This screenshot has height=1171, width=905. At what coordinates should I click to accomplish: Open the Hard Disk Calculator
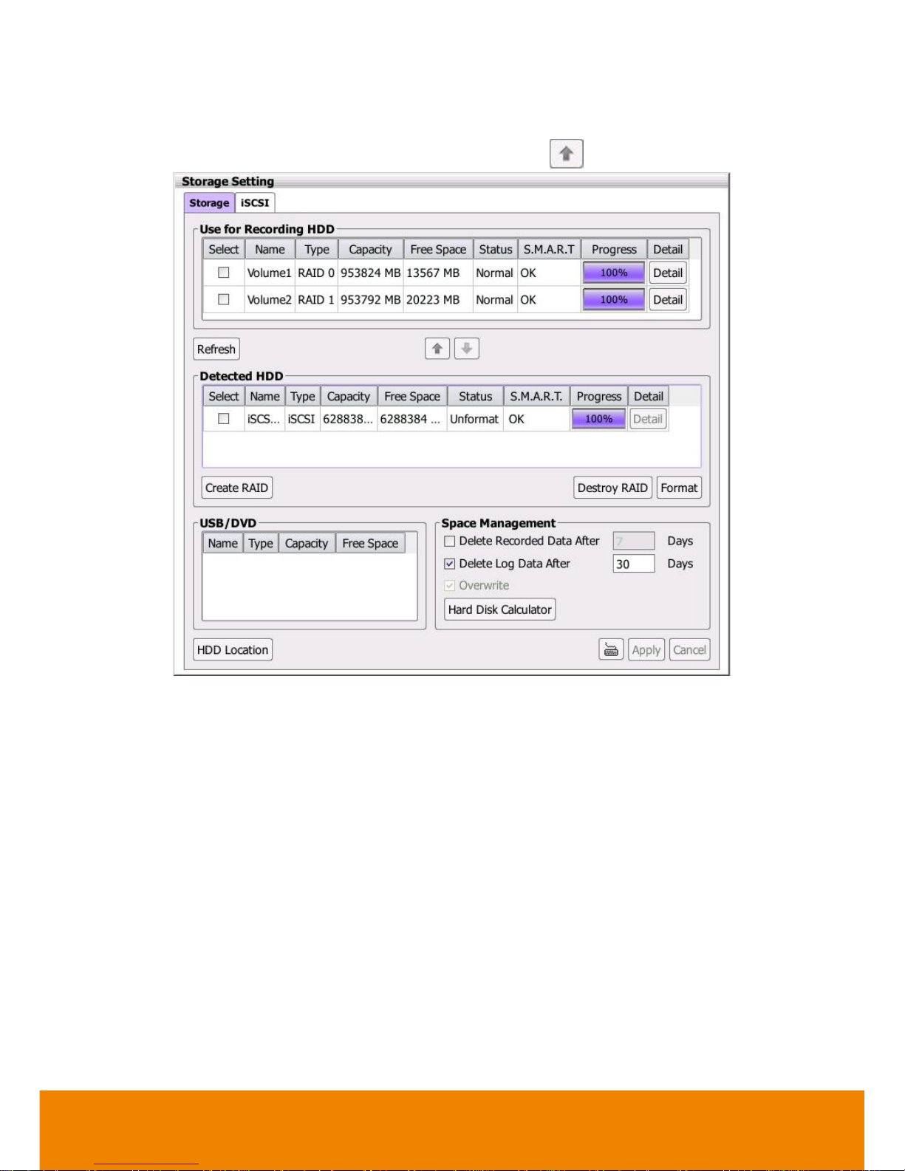point(499,610)
